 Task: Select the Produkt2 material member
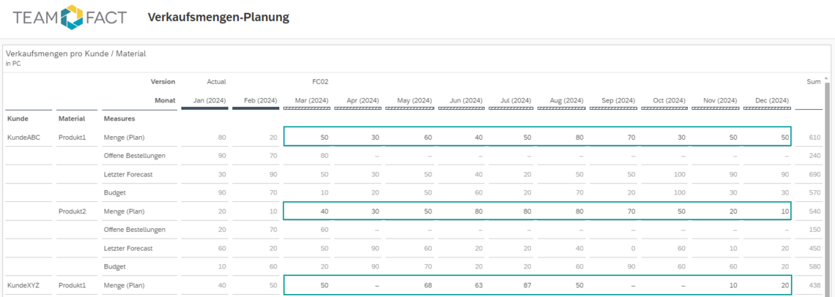click(x=73, y=211)
